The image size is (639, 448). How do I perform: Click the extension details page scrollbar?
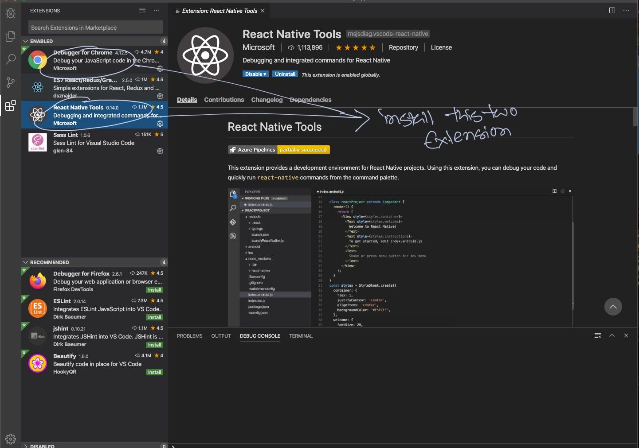[x=635, y=117]
